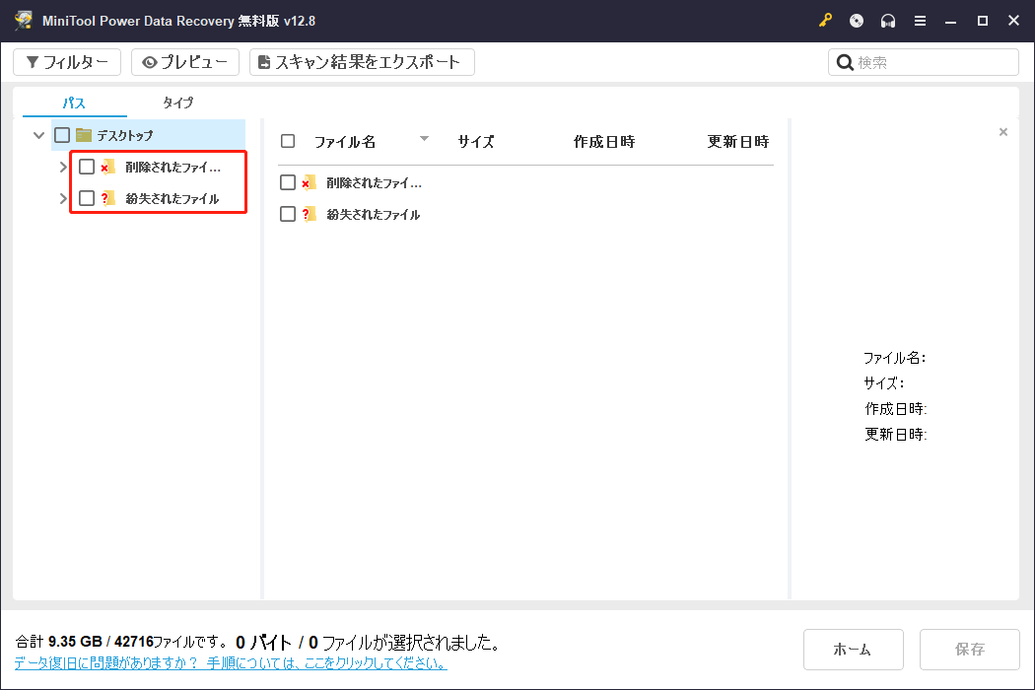
Task: Sort by ファイル名 column header
Action: (x=345, y=141)
